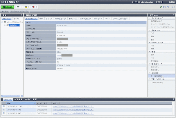Click info icon of the 16:6:45 event
Image resolution: width=176 pixels, height=118 pixels.
[x=4, y=110]
